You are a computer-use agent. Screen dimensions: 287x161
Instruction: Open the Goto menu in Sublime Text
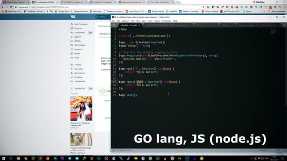pos(144,21)
